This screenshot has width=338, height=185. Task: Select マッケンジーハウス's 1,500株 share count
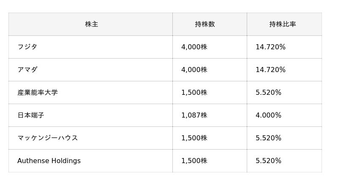point(194,138)
